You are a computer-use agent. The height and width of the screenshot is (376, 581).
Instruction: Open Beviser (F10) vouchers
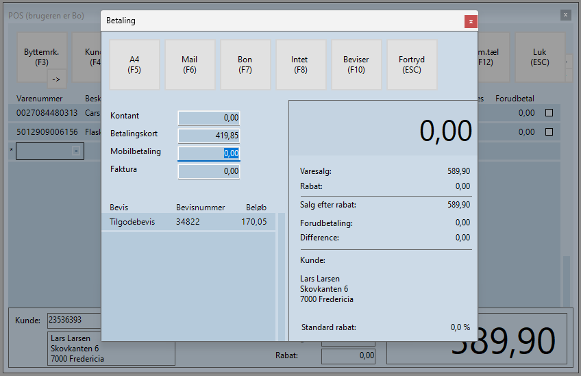tap(356, 64)
